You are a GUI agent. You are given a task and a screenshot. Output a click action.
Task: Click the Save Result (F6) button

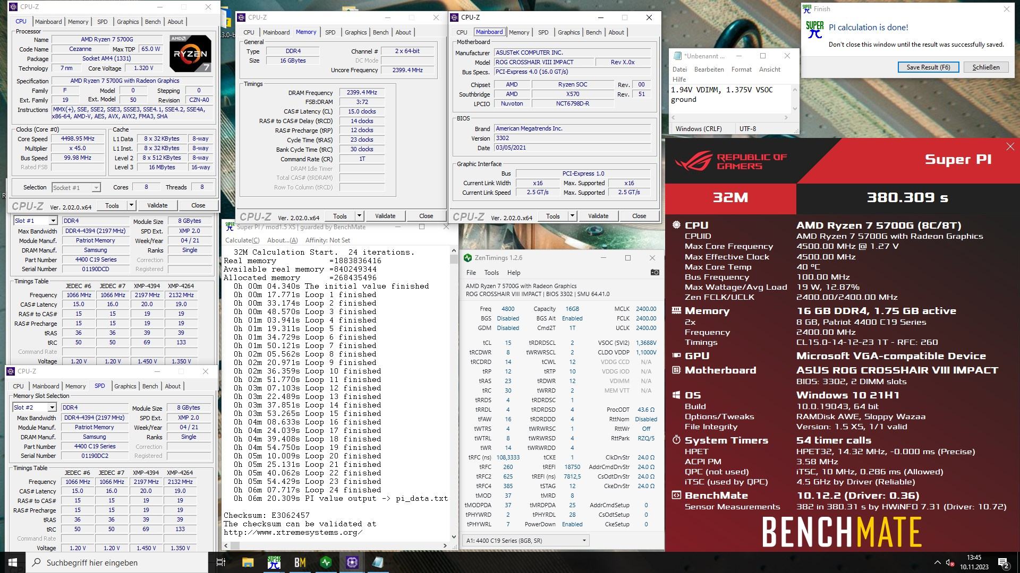click(x=928, y=67)
